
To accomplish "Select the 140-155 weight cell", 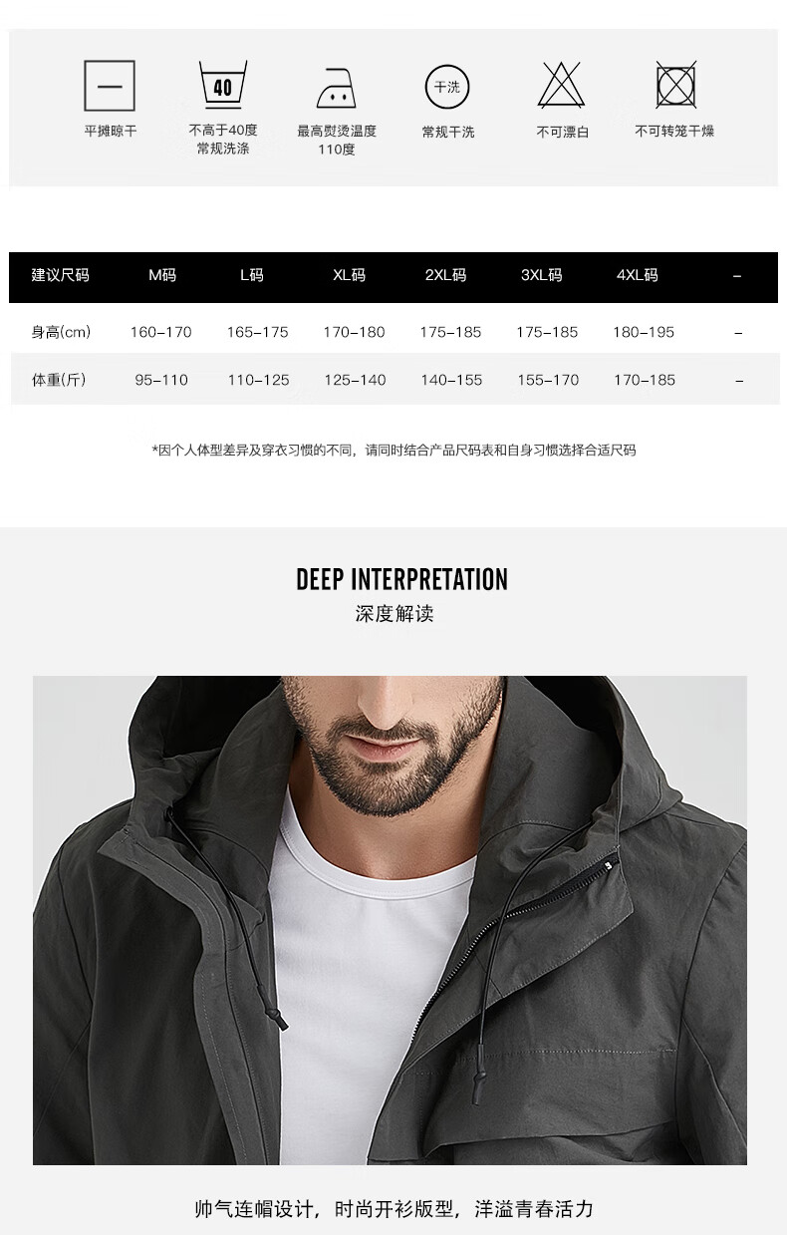I will point(451,380).
